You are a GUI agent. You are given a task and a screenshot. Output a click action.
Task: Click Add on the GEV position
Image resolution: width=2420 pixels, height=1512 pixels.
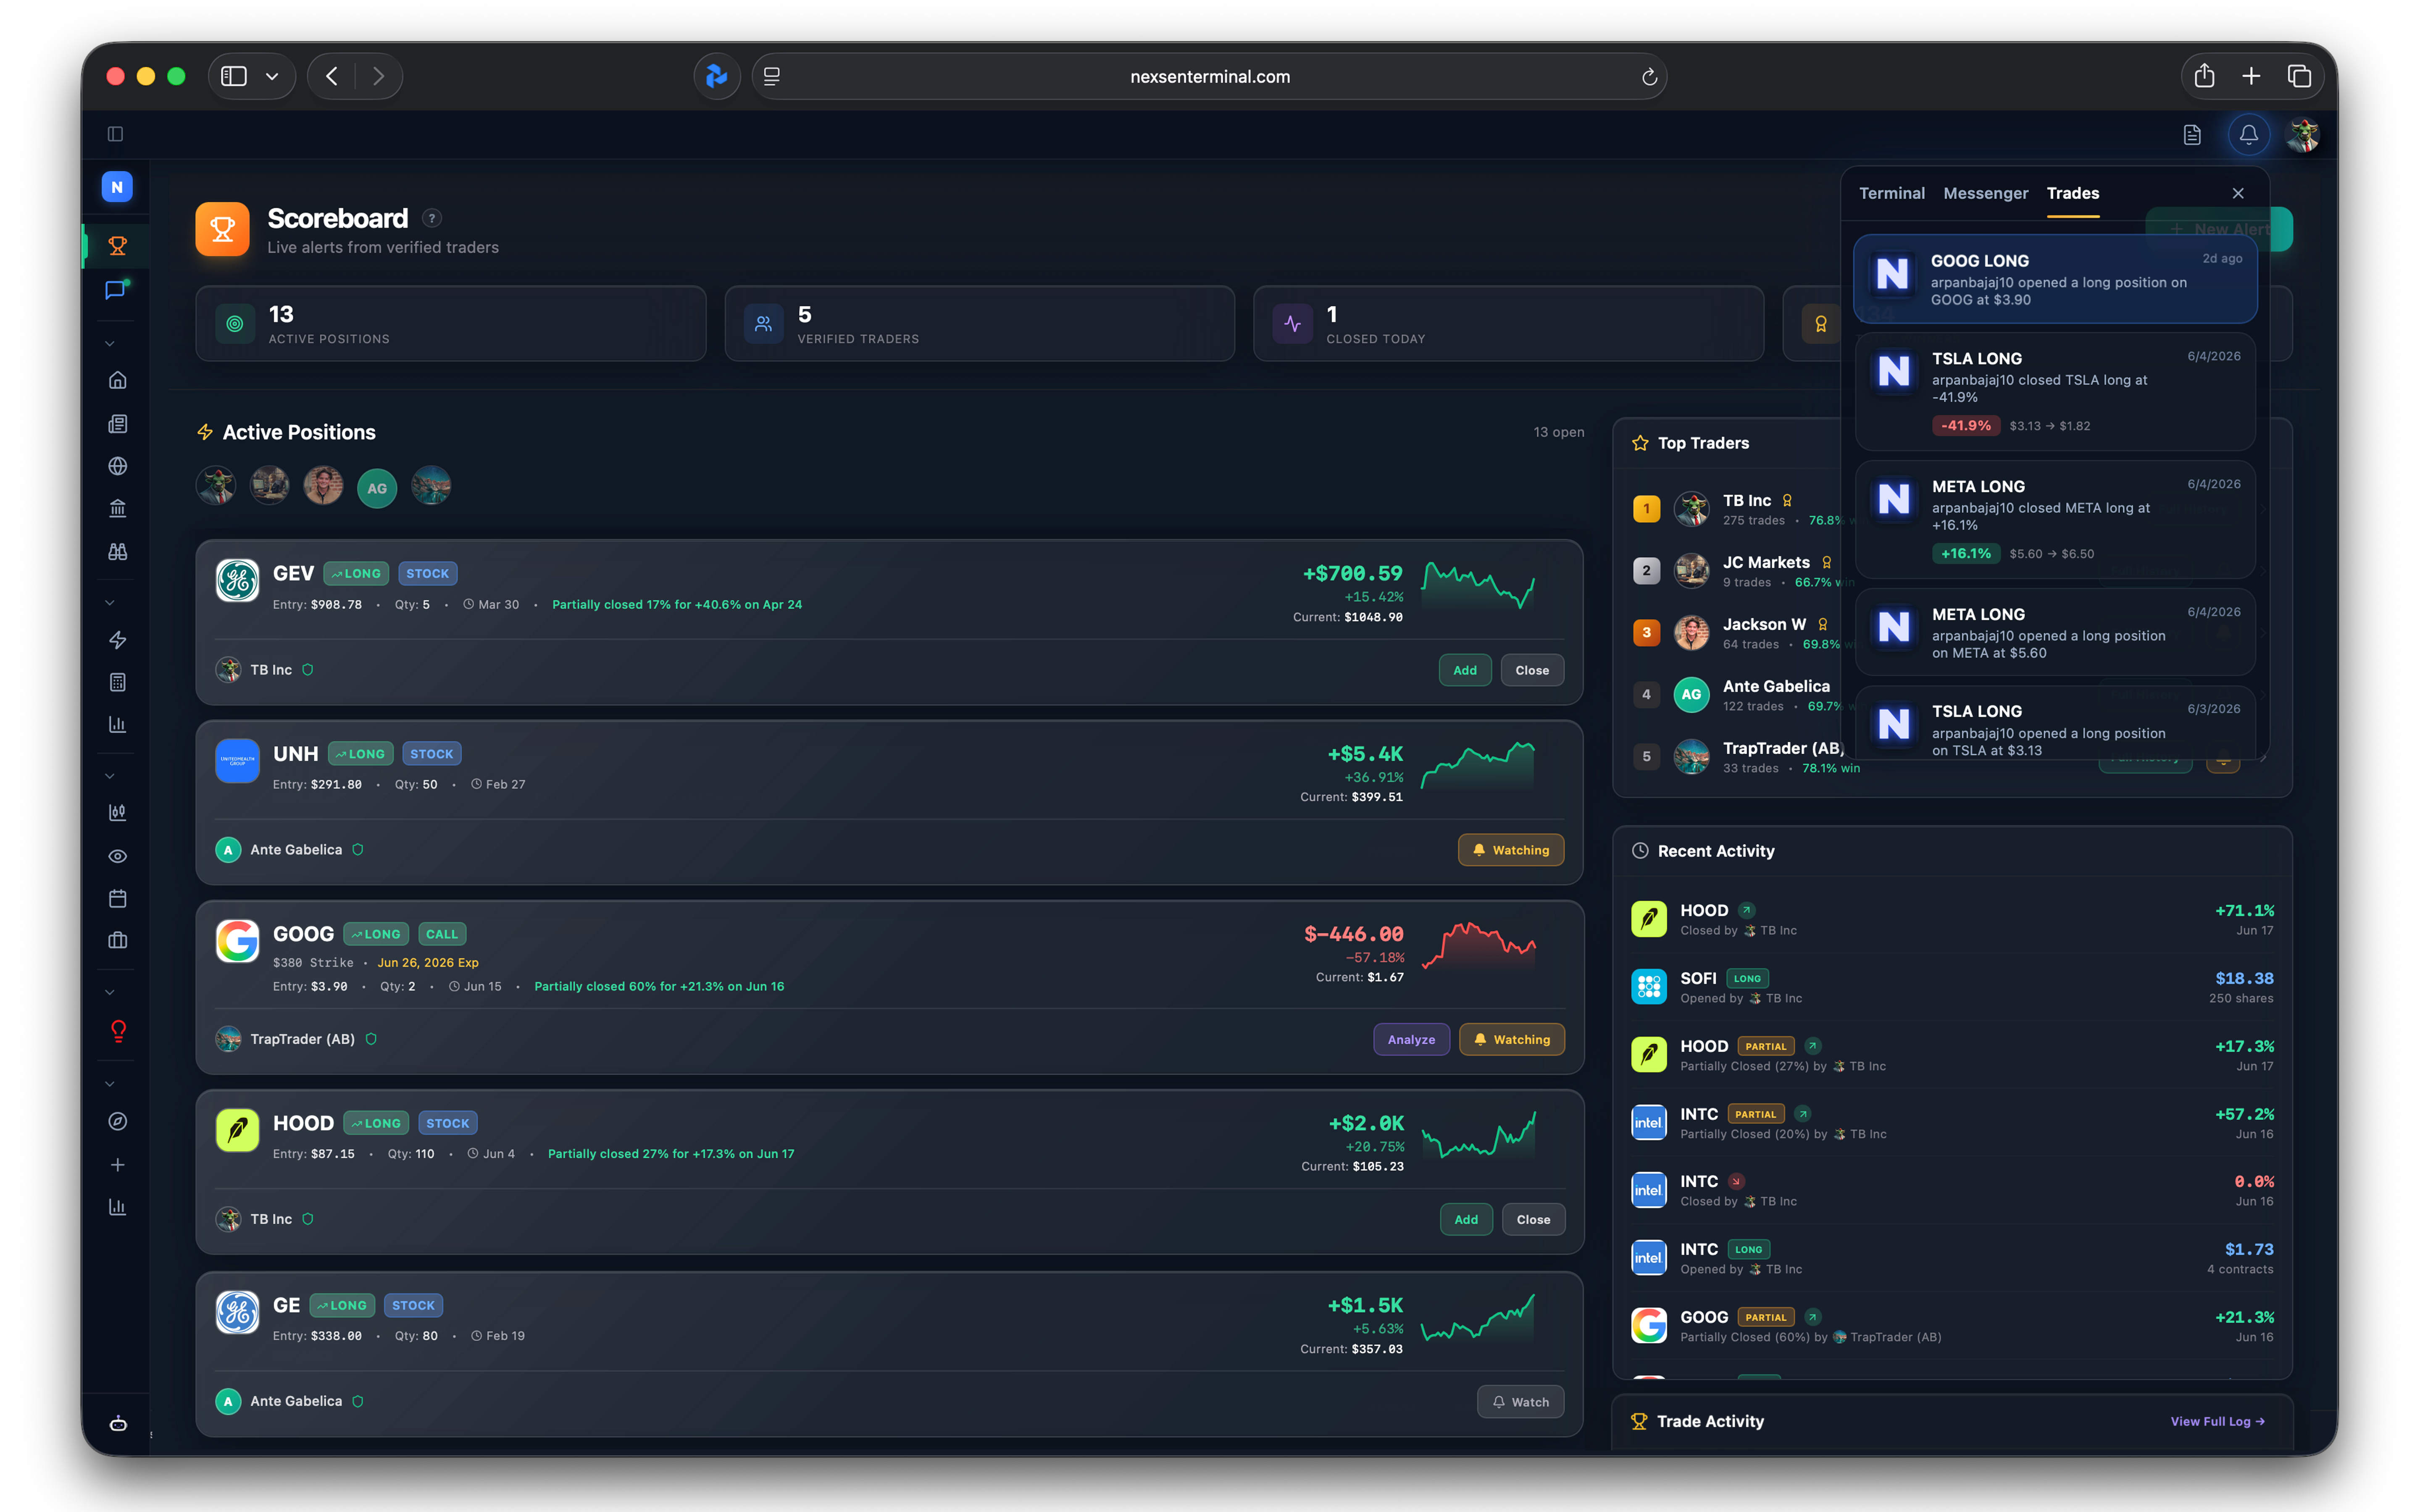pyautogui.click(x=1465, y=670)
